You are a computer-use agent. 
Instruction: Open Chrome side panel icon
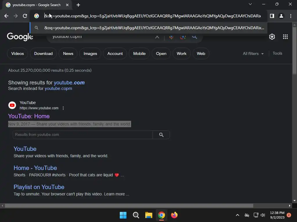click(x=272, y=16)
